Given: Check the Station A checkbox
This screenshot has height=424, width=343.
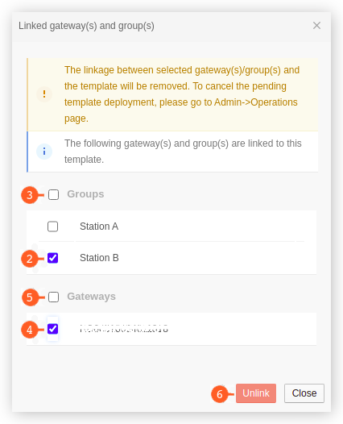Looking at the screenshot, I should coord(52,227).
